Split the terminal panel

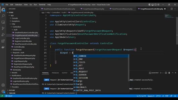click(x=166, y=73)
